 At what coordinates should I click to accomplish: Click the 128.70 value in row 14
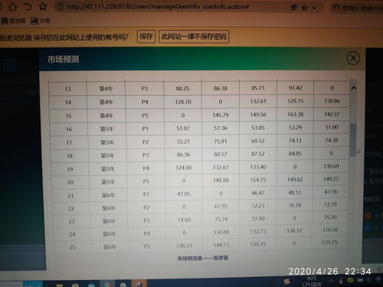[183, 102]
